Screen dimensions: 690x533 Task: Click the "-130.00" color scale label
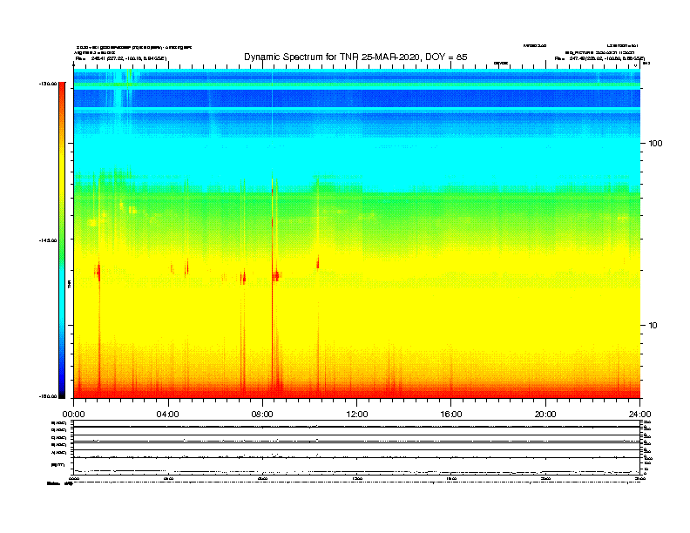(x=48, y=84)
